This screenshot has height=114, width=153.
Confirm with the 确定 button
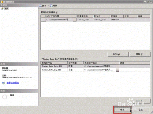[x=122, y=110]
